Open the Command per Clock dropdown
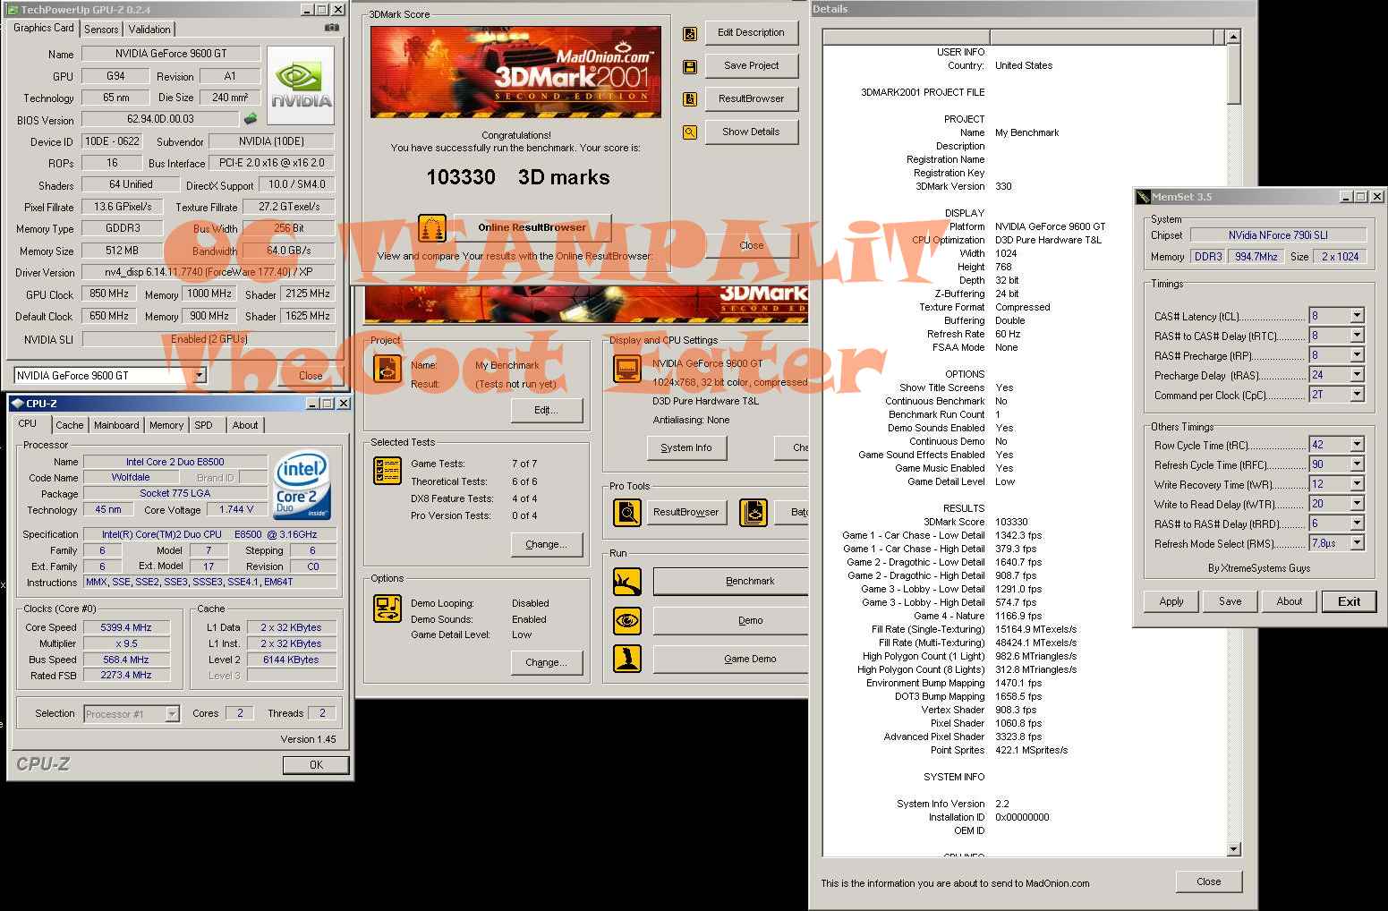 coord(1357,395)
